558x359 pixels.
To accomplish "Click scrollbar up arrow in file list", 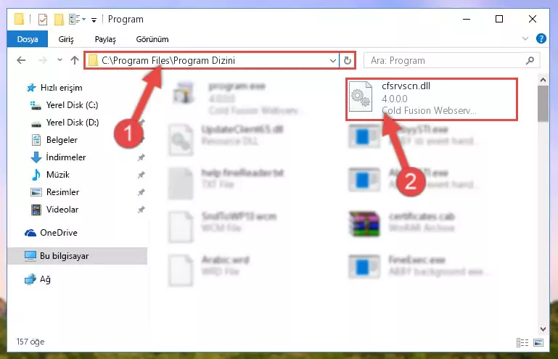I will click(543, 80).
